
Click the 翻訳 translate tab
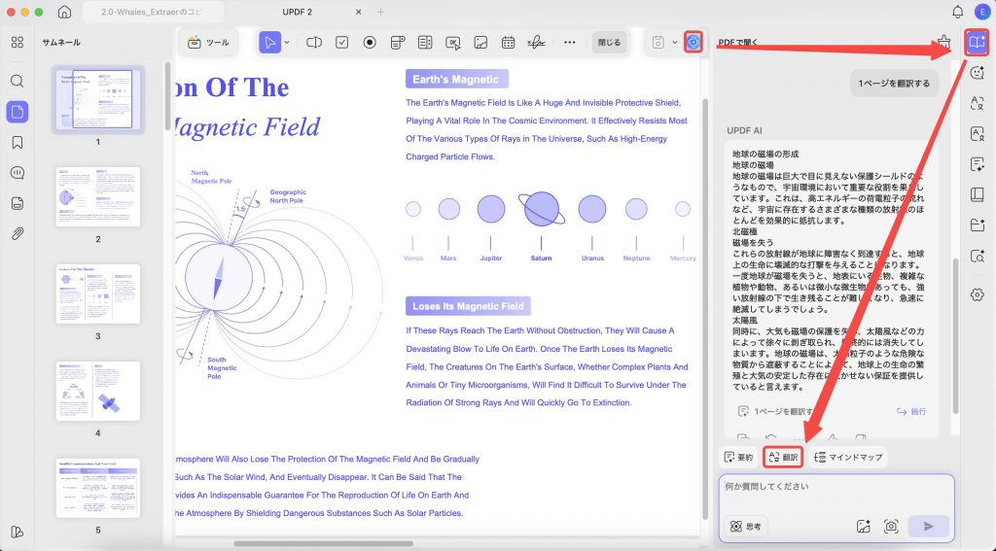tap(783, 457)
